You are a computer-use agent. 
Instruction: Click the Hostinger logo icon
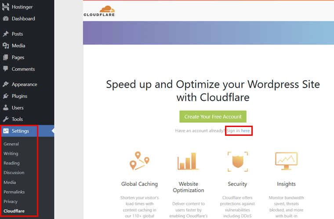point(6,7)
